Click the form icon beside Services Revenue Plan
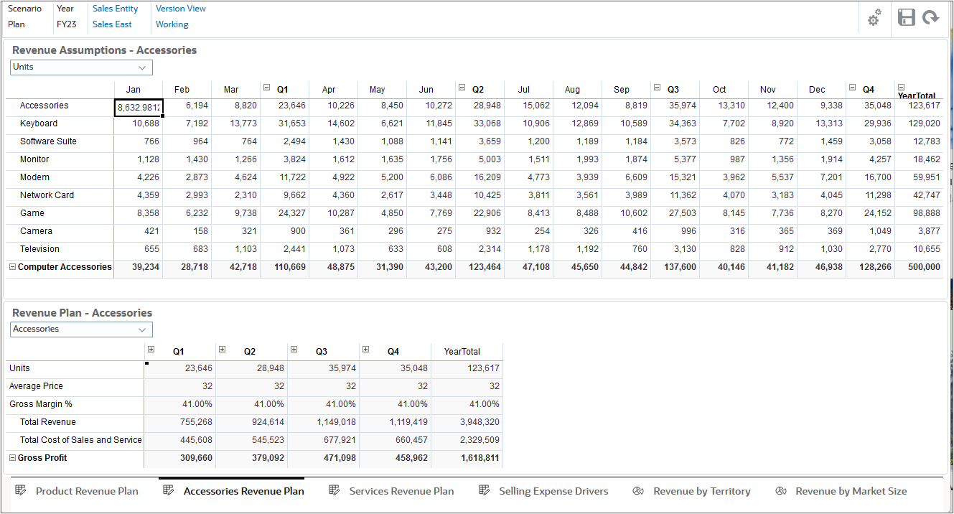Image resolution: width=954 pixels, height=514 pixels. pyautogui.click(x=335, y=491)
